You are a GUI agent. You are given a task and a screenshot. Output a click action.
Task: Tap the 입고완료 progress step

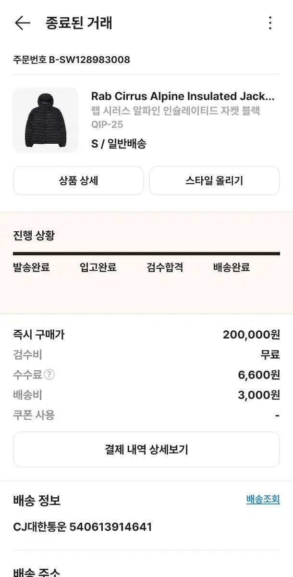(x=98, y=267)
